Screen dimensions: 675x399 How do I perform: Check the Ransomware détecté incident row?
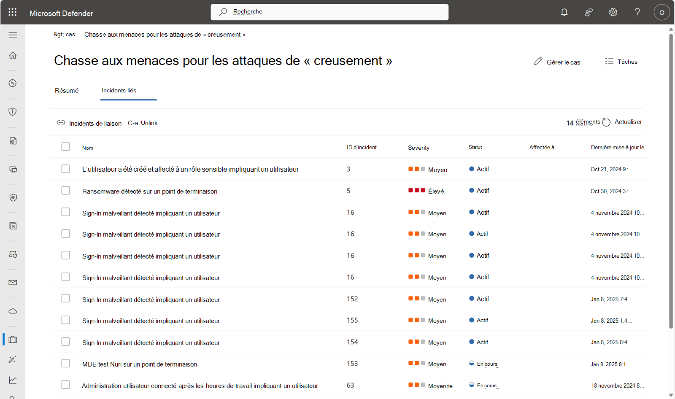(65, 190)
